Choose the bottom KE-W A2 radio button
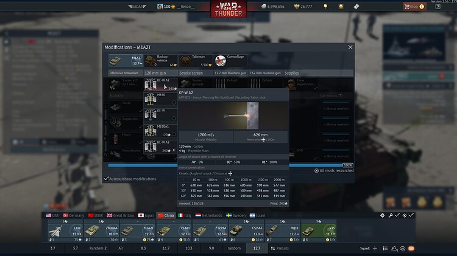 pyautogui.click(x=174, y=150)
